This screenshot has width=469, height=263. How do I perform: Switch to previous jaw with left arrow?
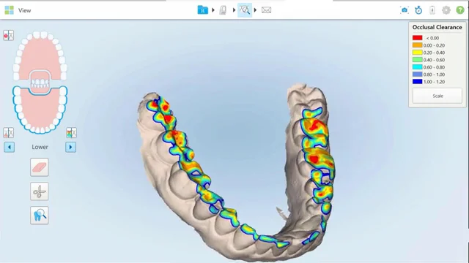9,147
